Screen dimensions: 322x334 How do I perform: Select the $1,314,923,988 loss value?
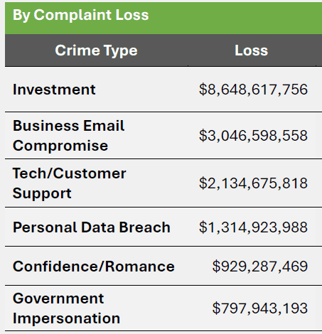[253, 227]
